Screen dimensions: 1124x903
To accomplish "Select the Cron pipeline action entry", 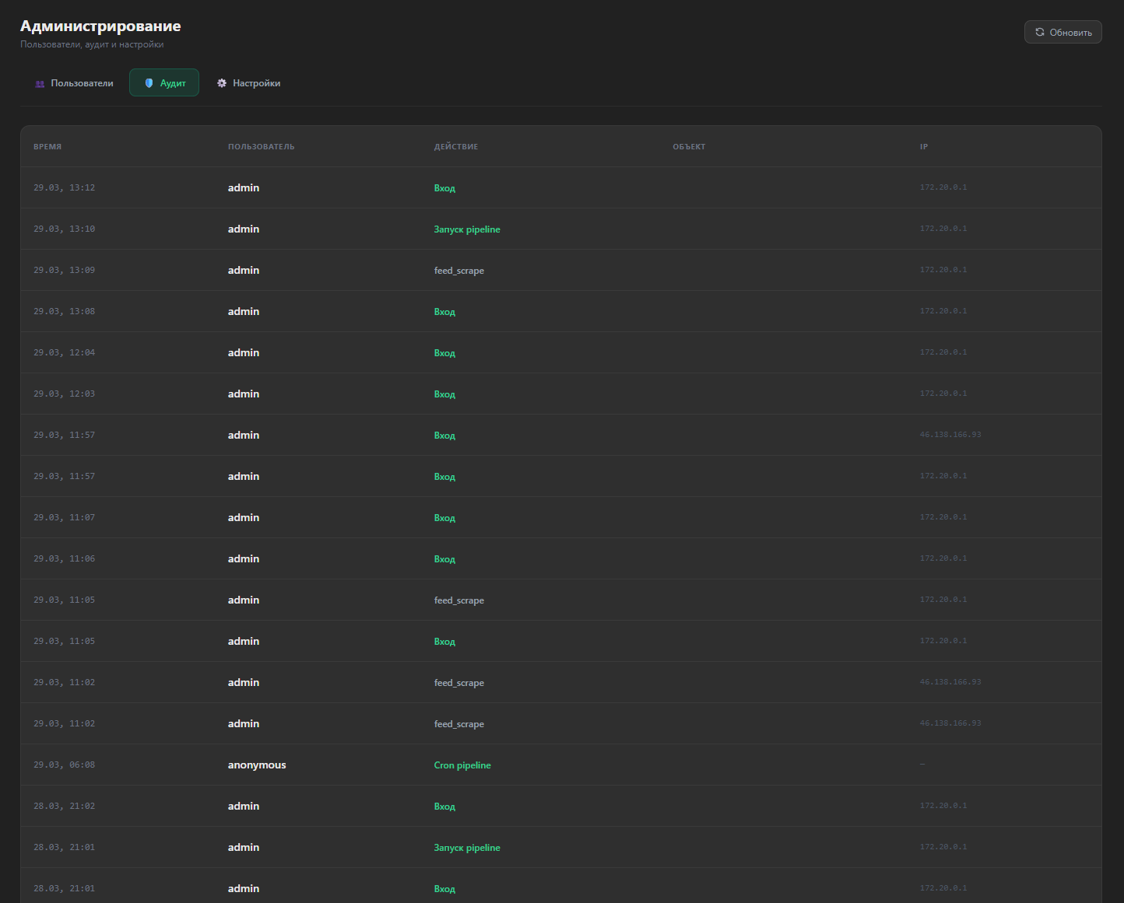I will coord(462,765).
